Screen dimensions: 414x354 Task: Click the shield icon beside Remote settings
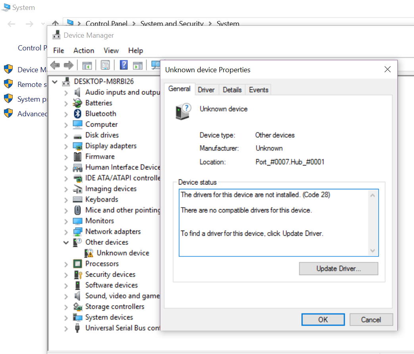pos(8,84)
